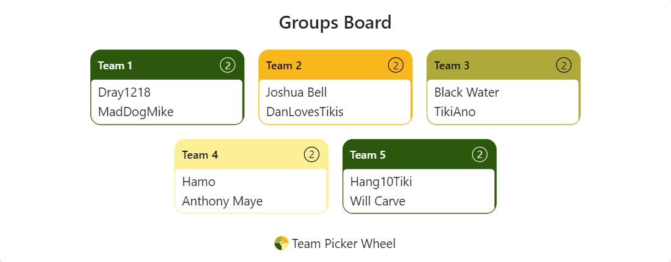
Task: Select Black Water in Team 3
Action: click(467, 92)
